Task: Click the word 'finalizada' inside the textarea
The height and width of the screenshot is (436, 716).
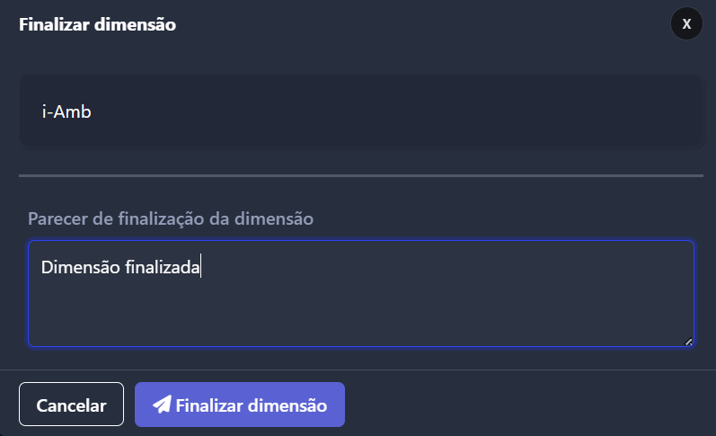Action: click(163, 267)
